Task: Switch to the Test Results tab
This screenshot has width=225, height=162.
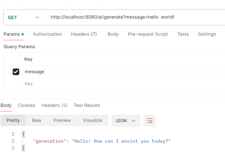Action: [x=87, y=105]
